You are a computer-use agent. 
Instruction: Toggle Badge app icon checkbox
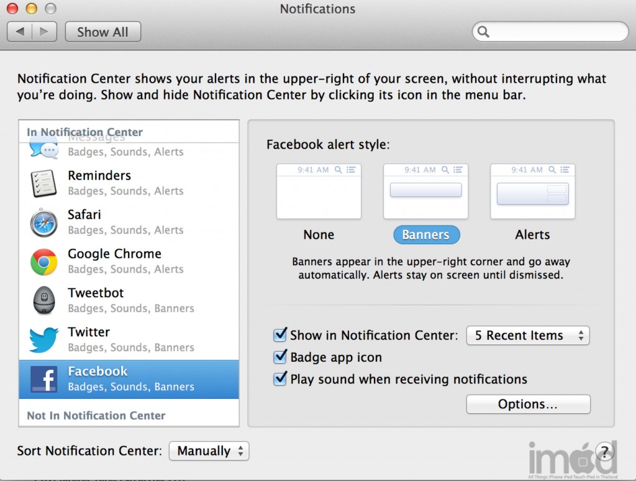tap(280, 357)
